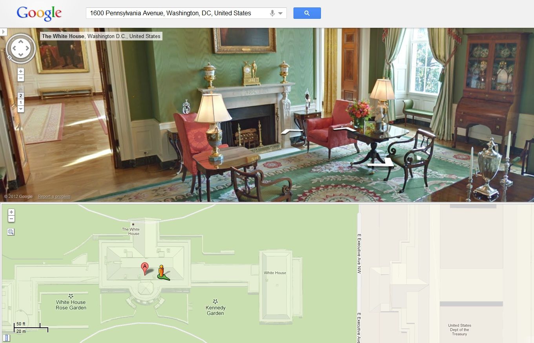
Task: Click the ruler measure icon at map corner
Action: pos(6,338)
